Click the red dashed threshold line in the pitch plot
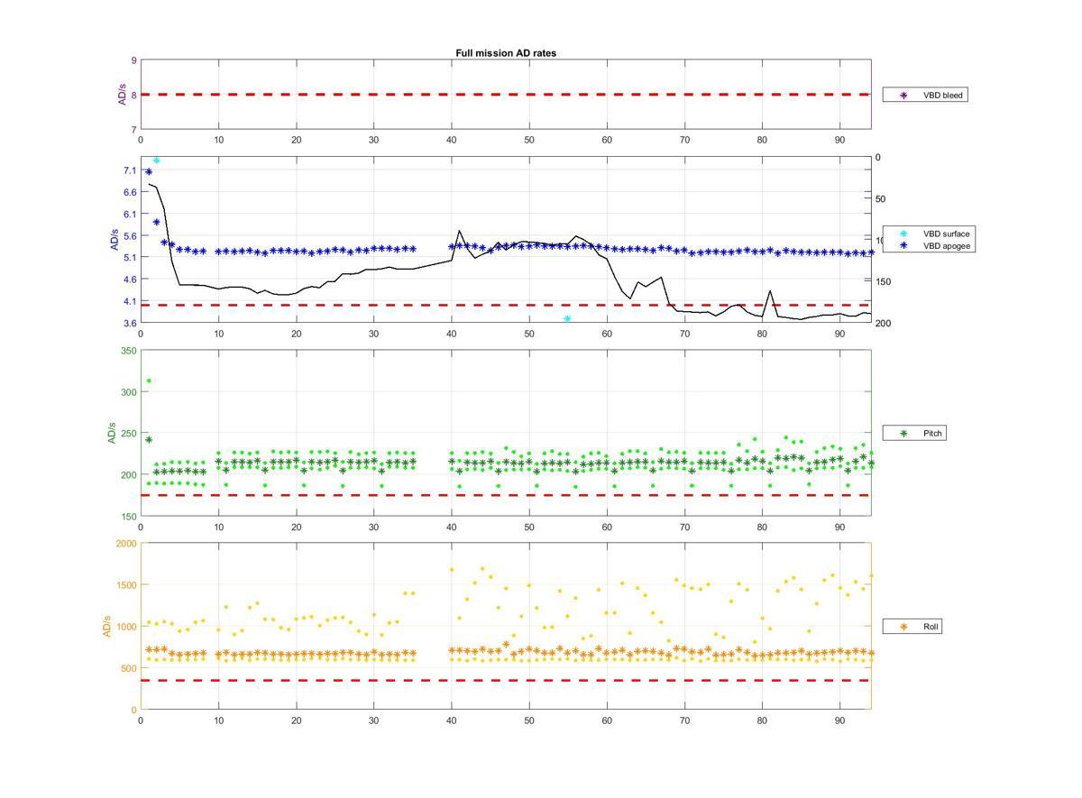 coord(505,495)
